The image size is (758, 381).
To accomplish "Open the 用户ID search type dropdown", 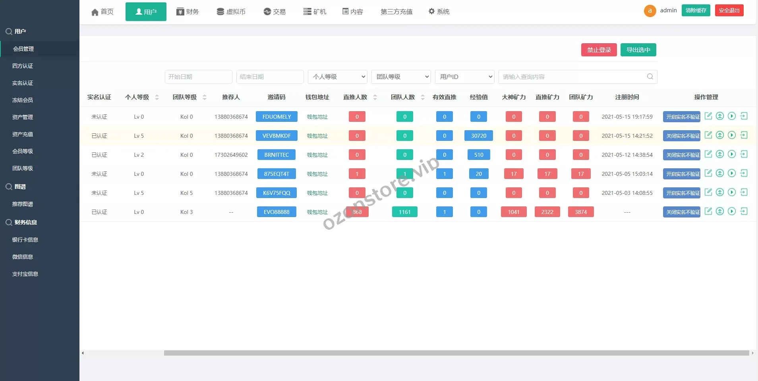I will (x=465, y=77).
